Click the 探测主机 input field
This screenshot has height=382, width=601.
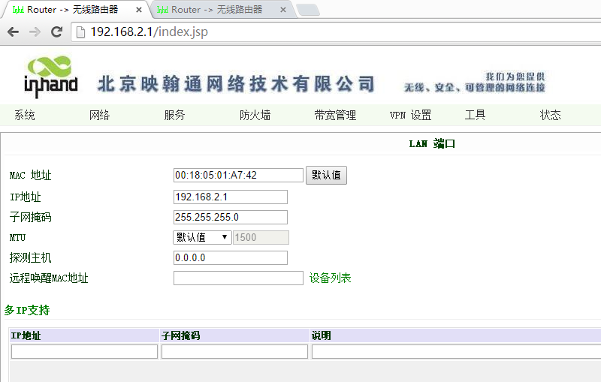click(x=230, y=257)
